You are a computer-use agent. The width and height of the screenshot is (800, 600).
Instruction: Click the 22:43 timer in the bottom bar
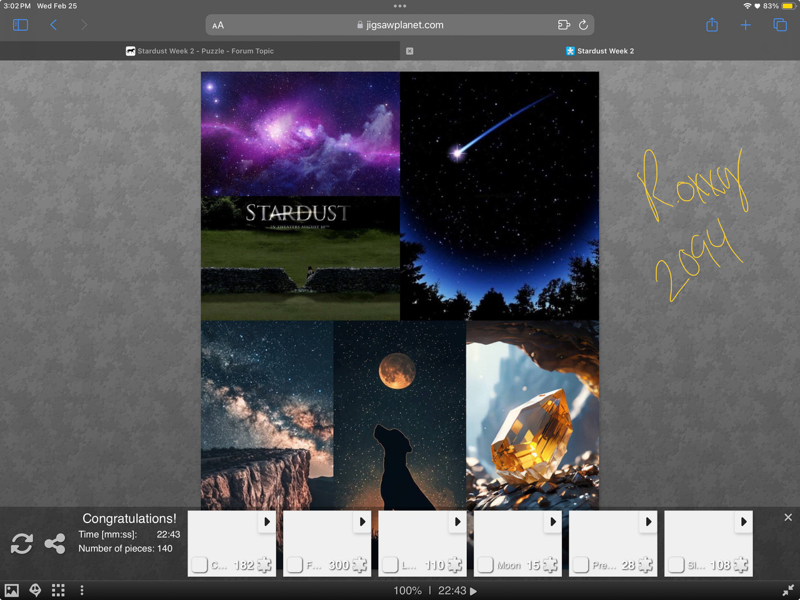pos(452,591)
